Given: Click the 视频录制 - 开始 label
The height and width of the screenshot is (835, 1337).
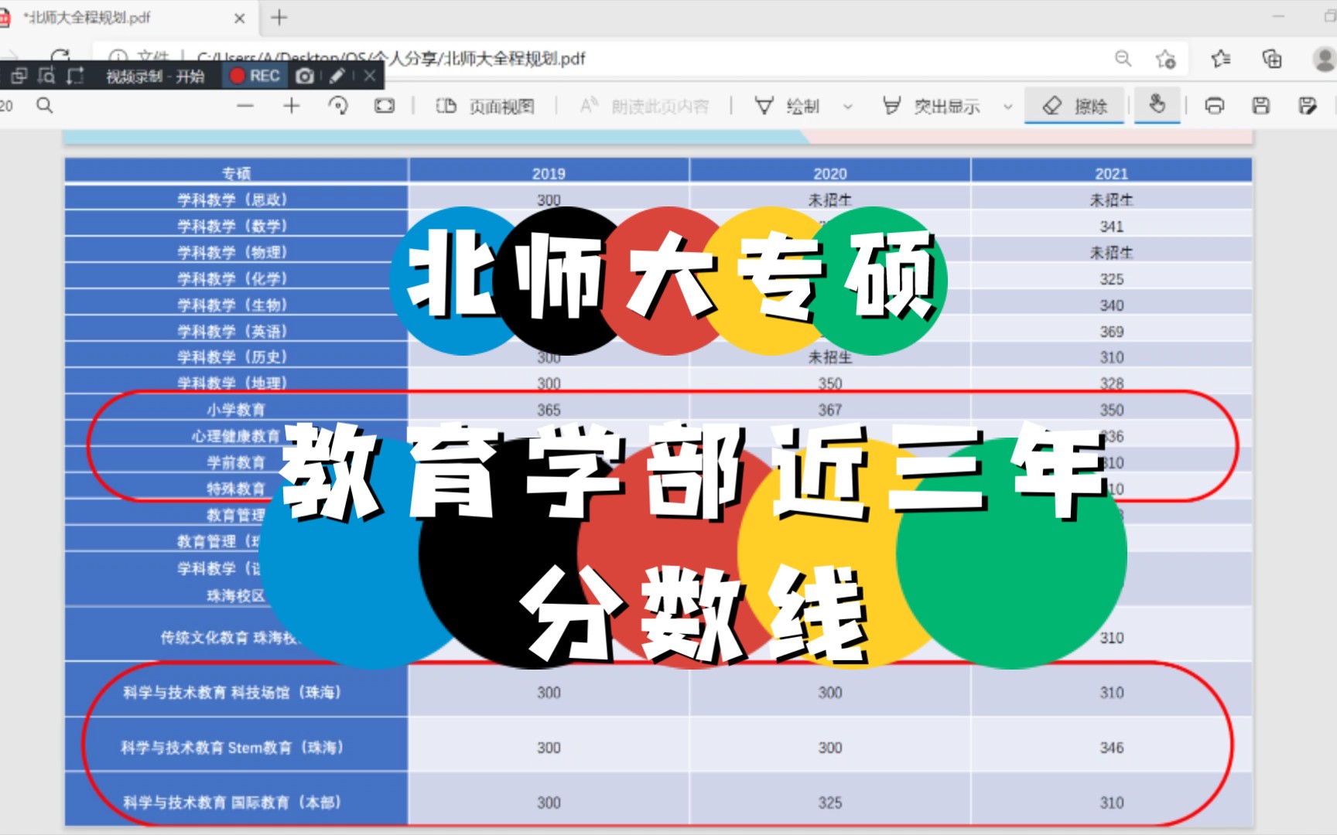Looking at the screenshot, I should (156, 77).
